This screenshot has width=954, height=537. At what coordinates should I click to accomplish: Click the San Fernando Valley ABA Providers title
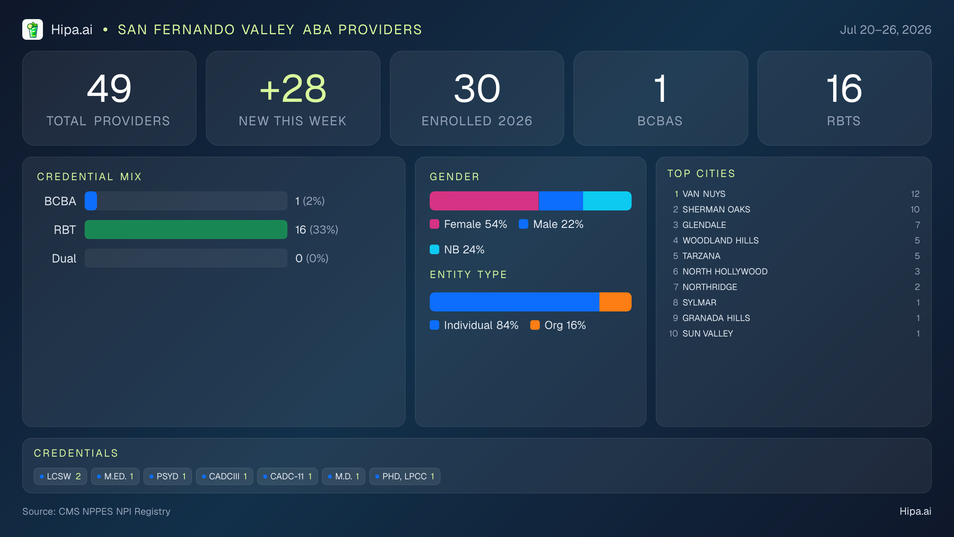[x=270, y=29]
